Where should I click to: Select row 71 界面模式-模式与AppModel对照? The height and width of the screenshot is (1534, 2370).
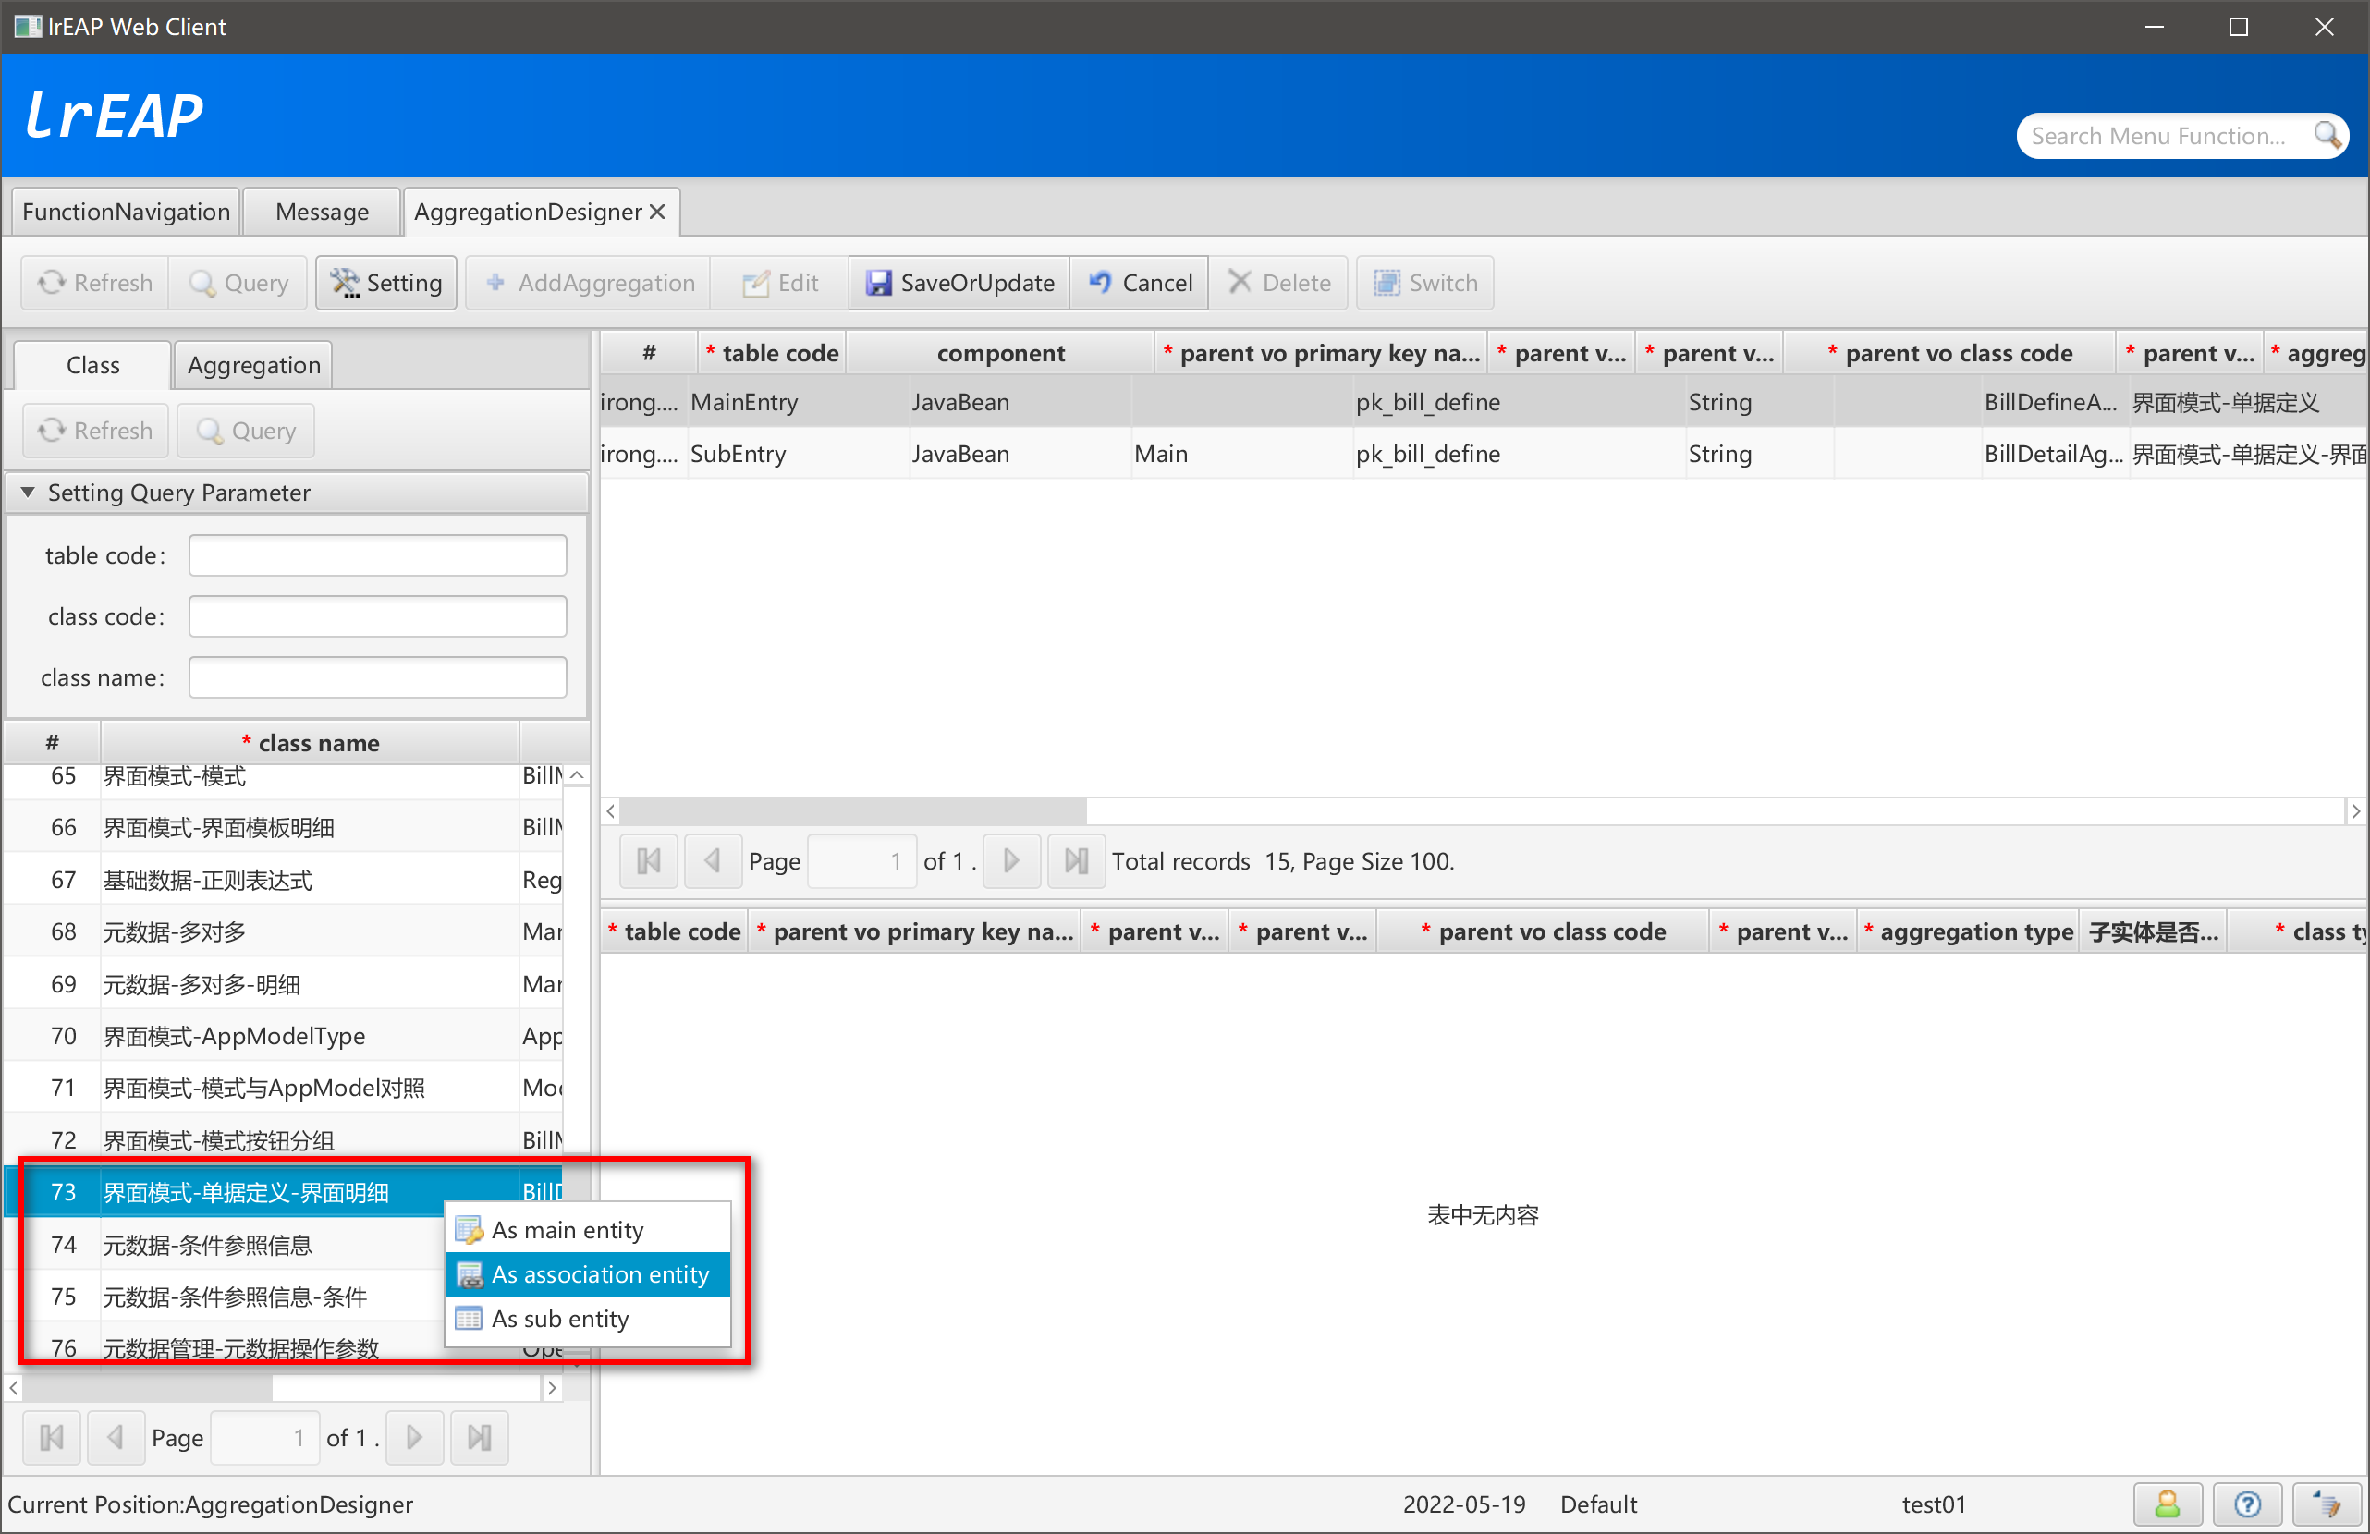click(x=284, y=1088)
